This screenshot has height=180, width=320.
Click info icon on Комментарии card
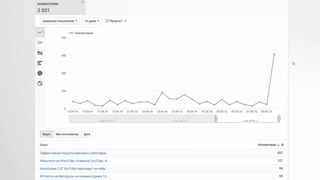point(82,2)
